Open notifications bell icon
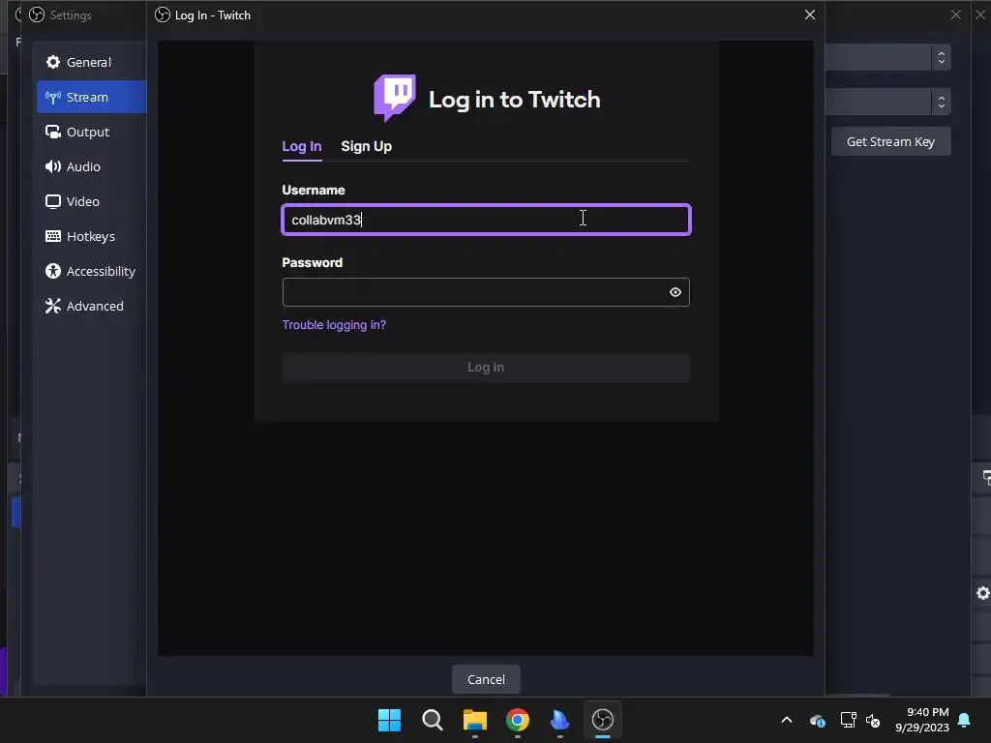Image resolution: width=991 pixels, height=743 pixels. coord(964,720)
